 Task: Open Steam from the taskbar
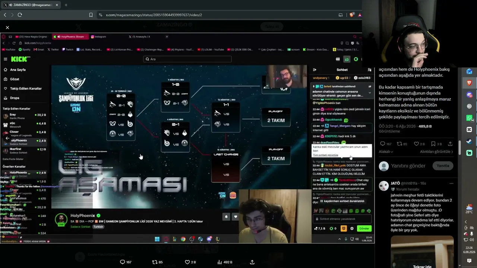469,141
